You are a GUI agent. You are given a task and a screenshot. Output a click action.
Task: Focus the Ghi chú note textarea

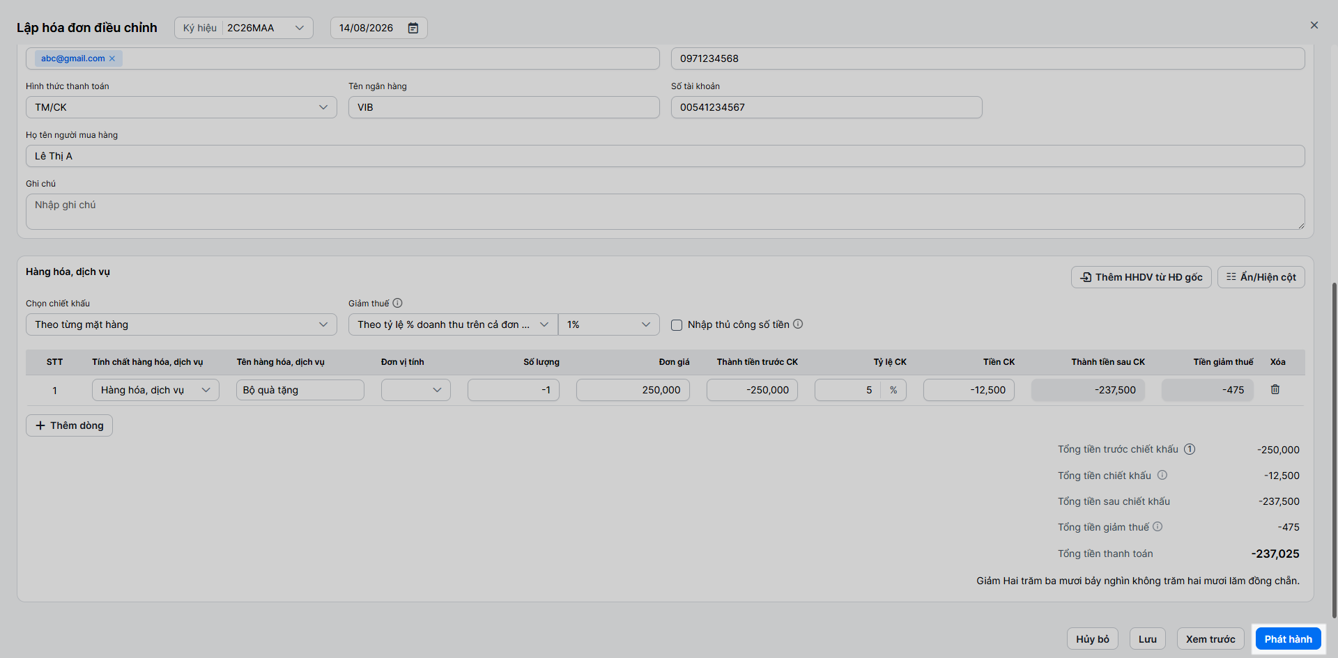click(666, 212)
